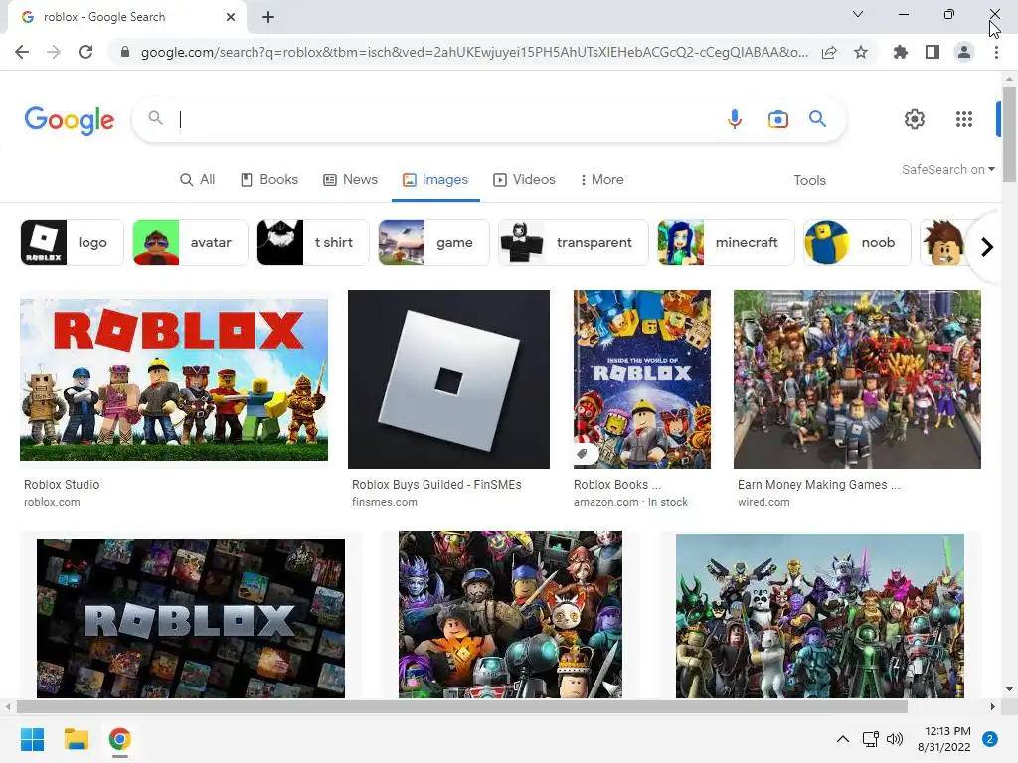The height and width of the screenshot is (763, 1018).
Task: Show more filter chips with right chevron
Action: (x=987, y=247)
